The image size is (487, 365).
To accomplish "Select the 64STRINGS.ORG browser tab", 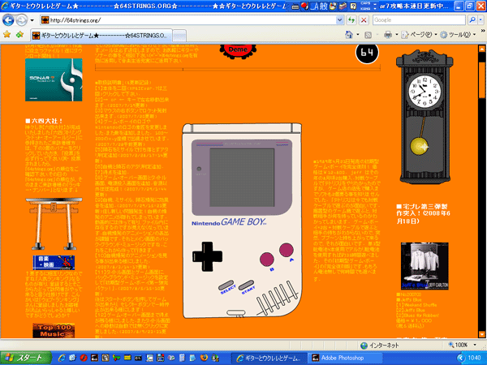I will coord(101,36).
